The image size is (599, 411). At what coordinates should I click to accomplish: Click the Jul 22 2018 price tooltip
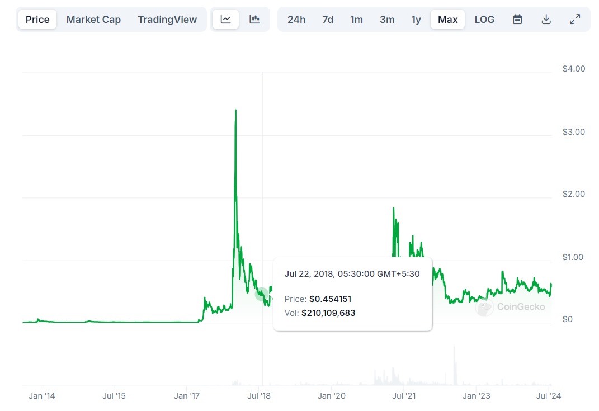click(x=352, y=294)
